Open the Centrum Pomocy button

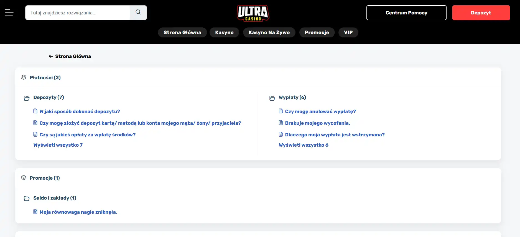[x=406, y=13]
